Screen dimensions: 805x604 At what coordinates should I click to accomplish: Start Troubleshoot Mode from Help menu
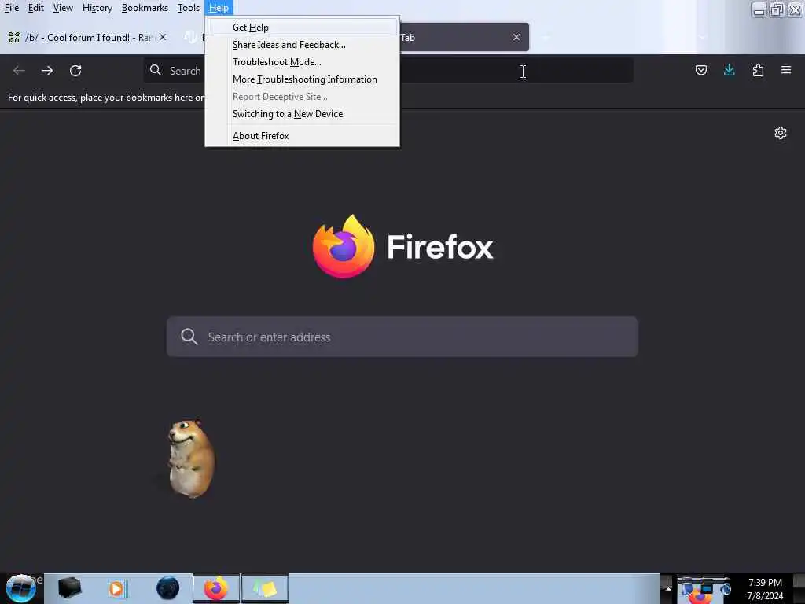pos(303,62)
